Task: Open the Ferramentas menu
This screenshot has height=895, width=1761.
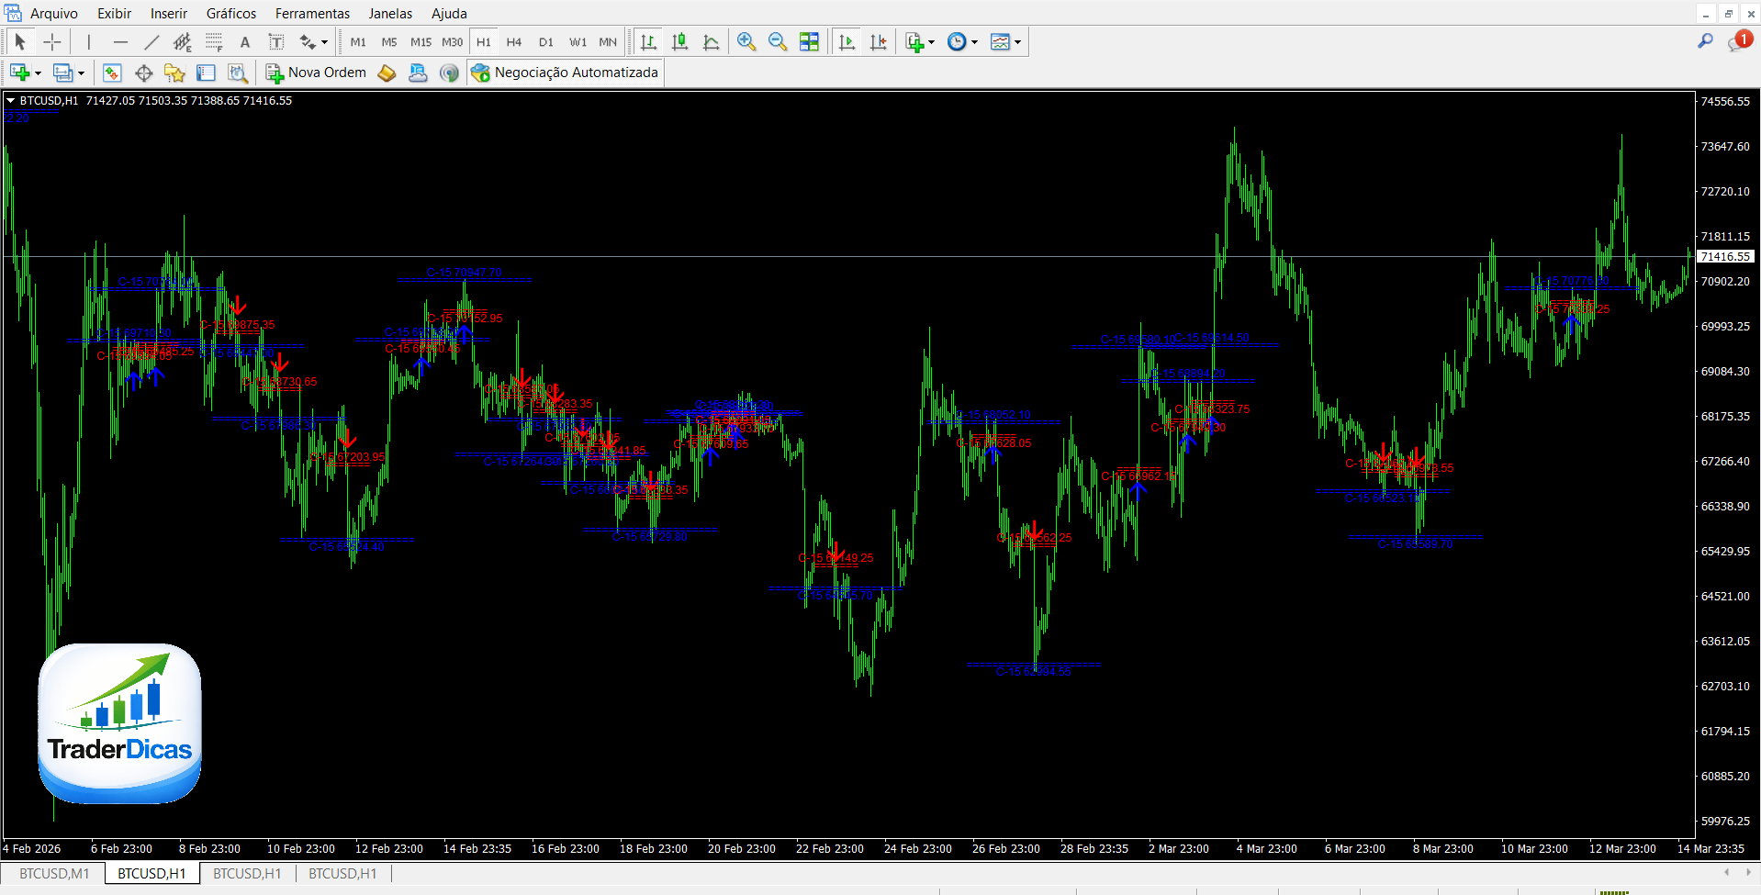Action: click(312, 13)
